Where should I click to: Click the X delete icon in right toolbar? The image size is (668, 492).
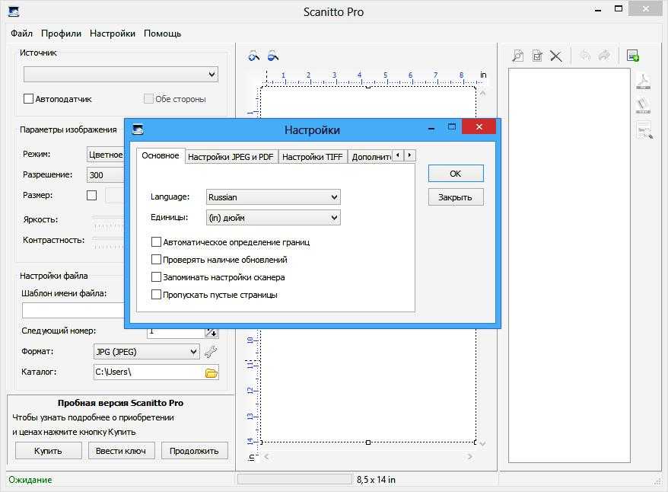pos(556,56)
